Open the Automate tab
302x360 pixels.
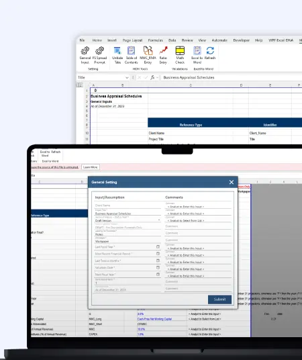(x=219, y=40)
